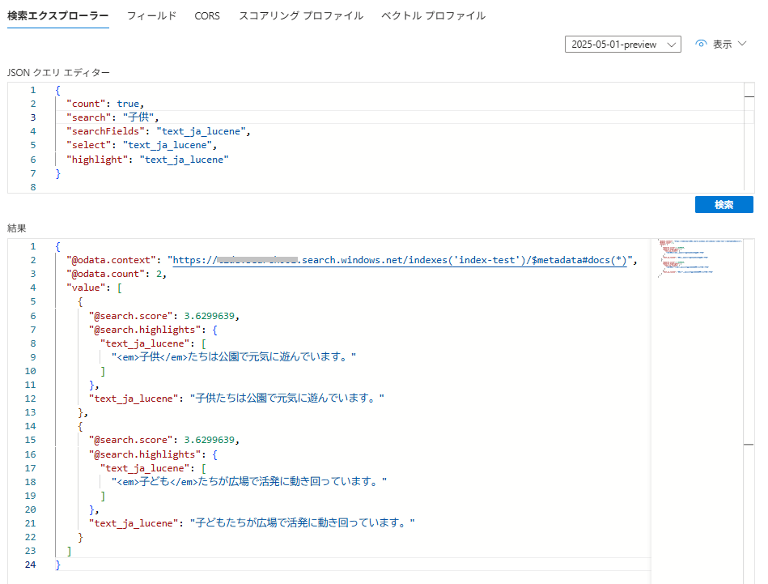This screenshot has width=768, height=584.
Task: Click the "@search.highlights" key on results line 16
Action: point(145,454)
